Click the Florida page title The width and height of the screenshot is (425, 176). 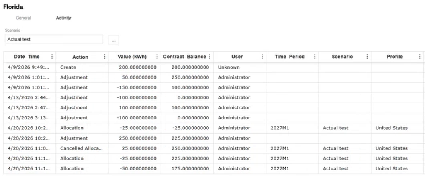(13, 7)
